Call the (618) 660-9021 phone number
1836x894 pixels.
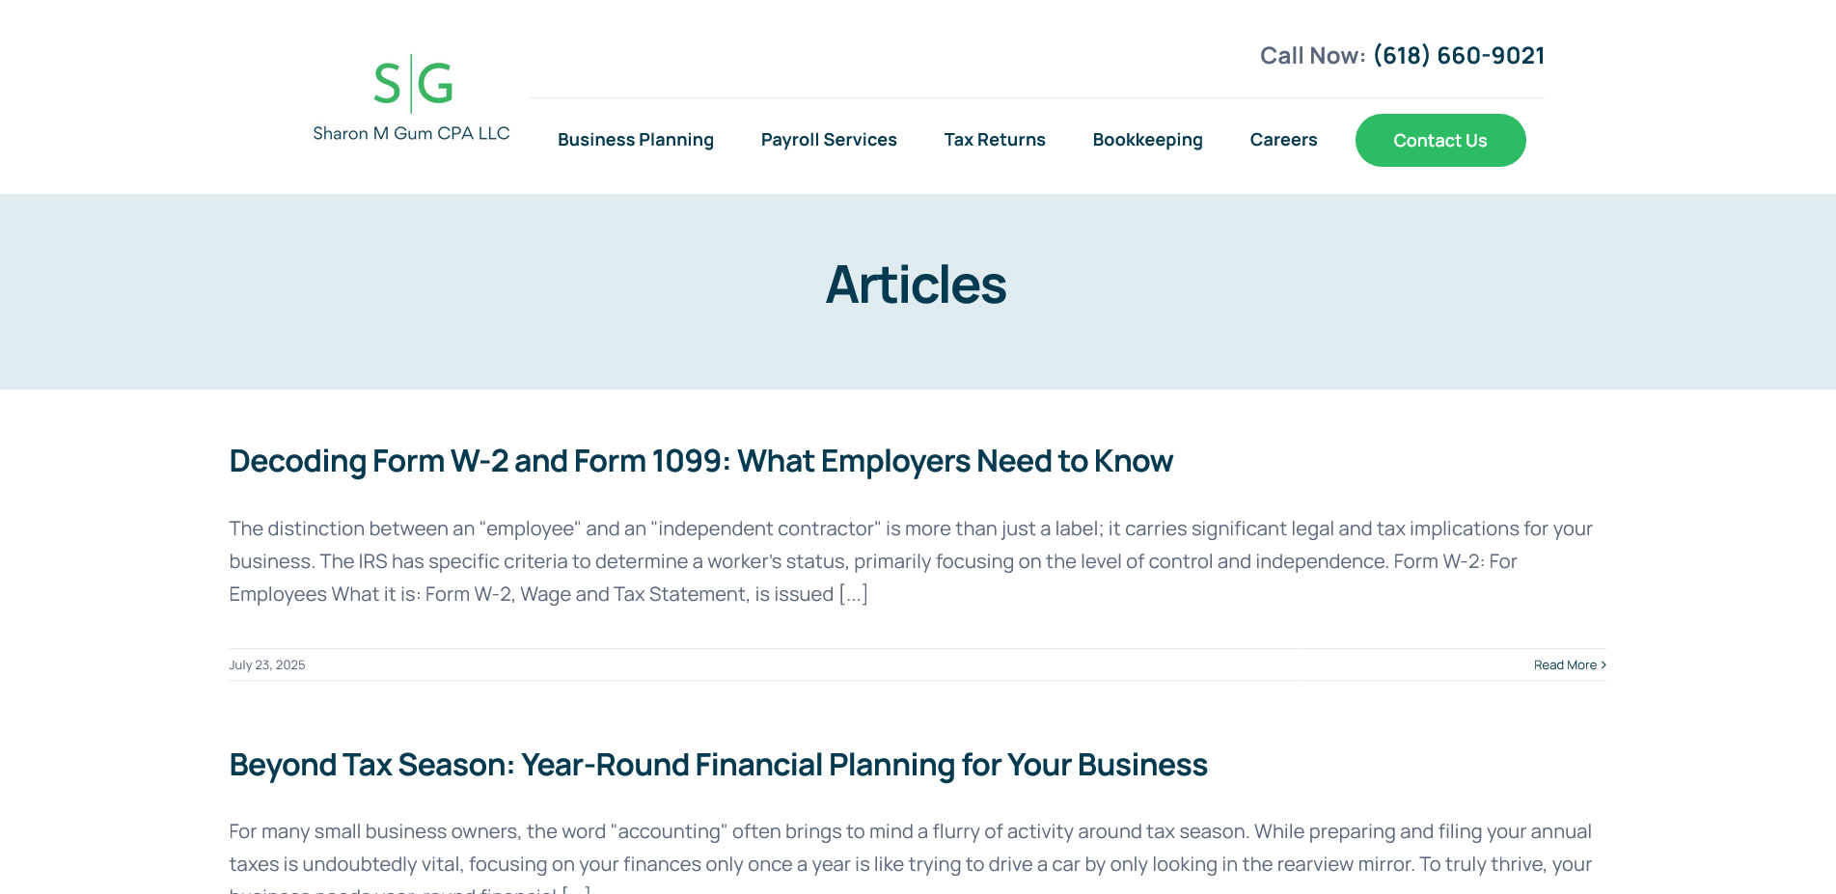coord(1459,55)
